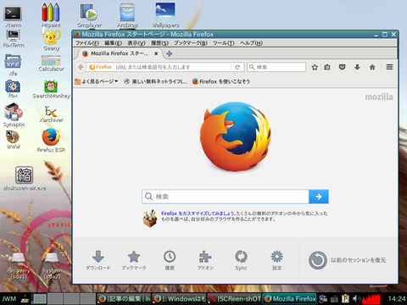
Task: Open Sync on the start page
Action: 241,260
